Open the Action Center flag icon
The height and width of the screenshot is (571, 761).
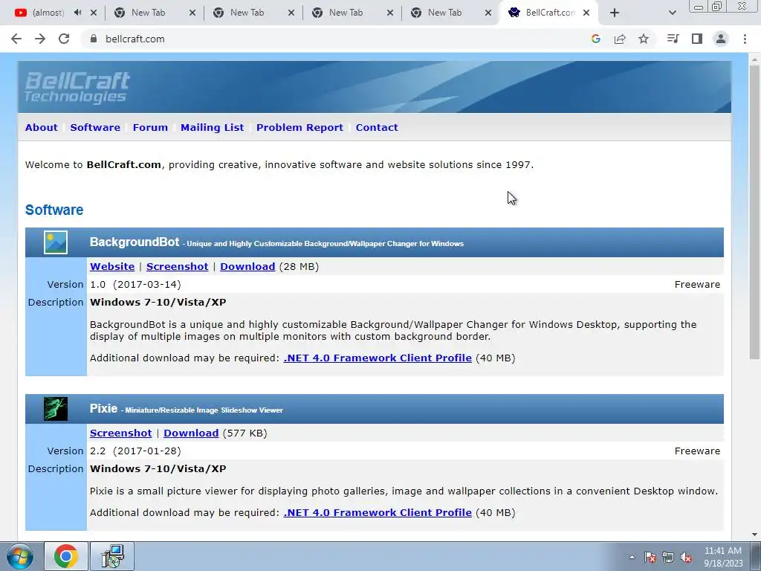(650, 557)
